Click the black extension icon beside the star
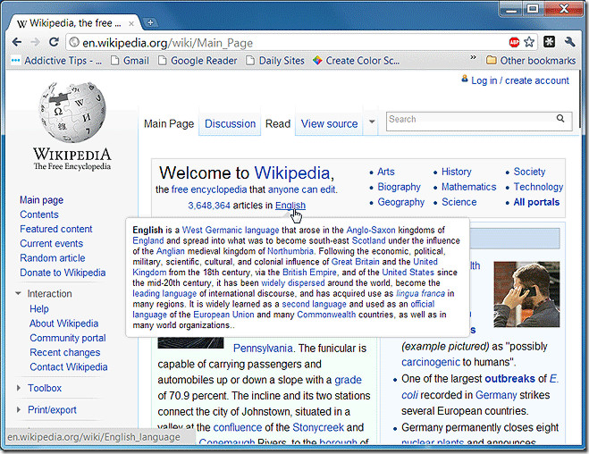Viewport: 589px width, 454px height. click(x=549, y=42)
